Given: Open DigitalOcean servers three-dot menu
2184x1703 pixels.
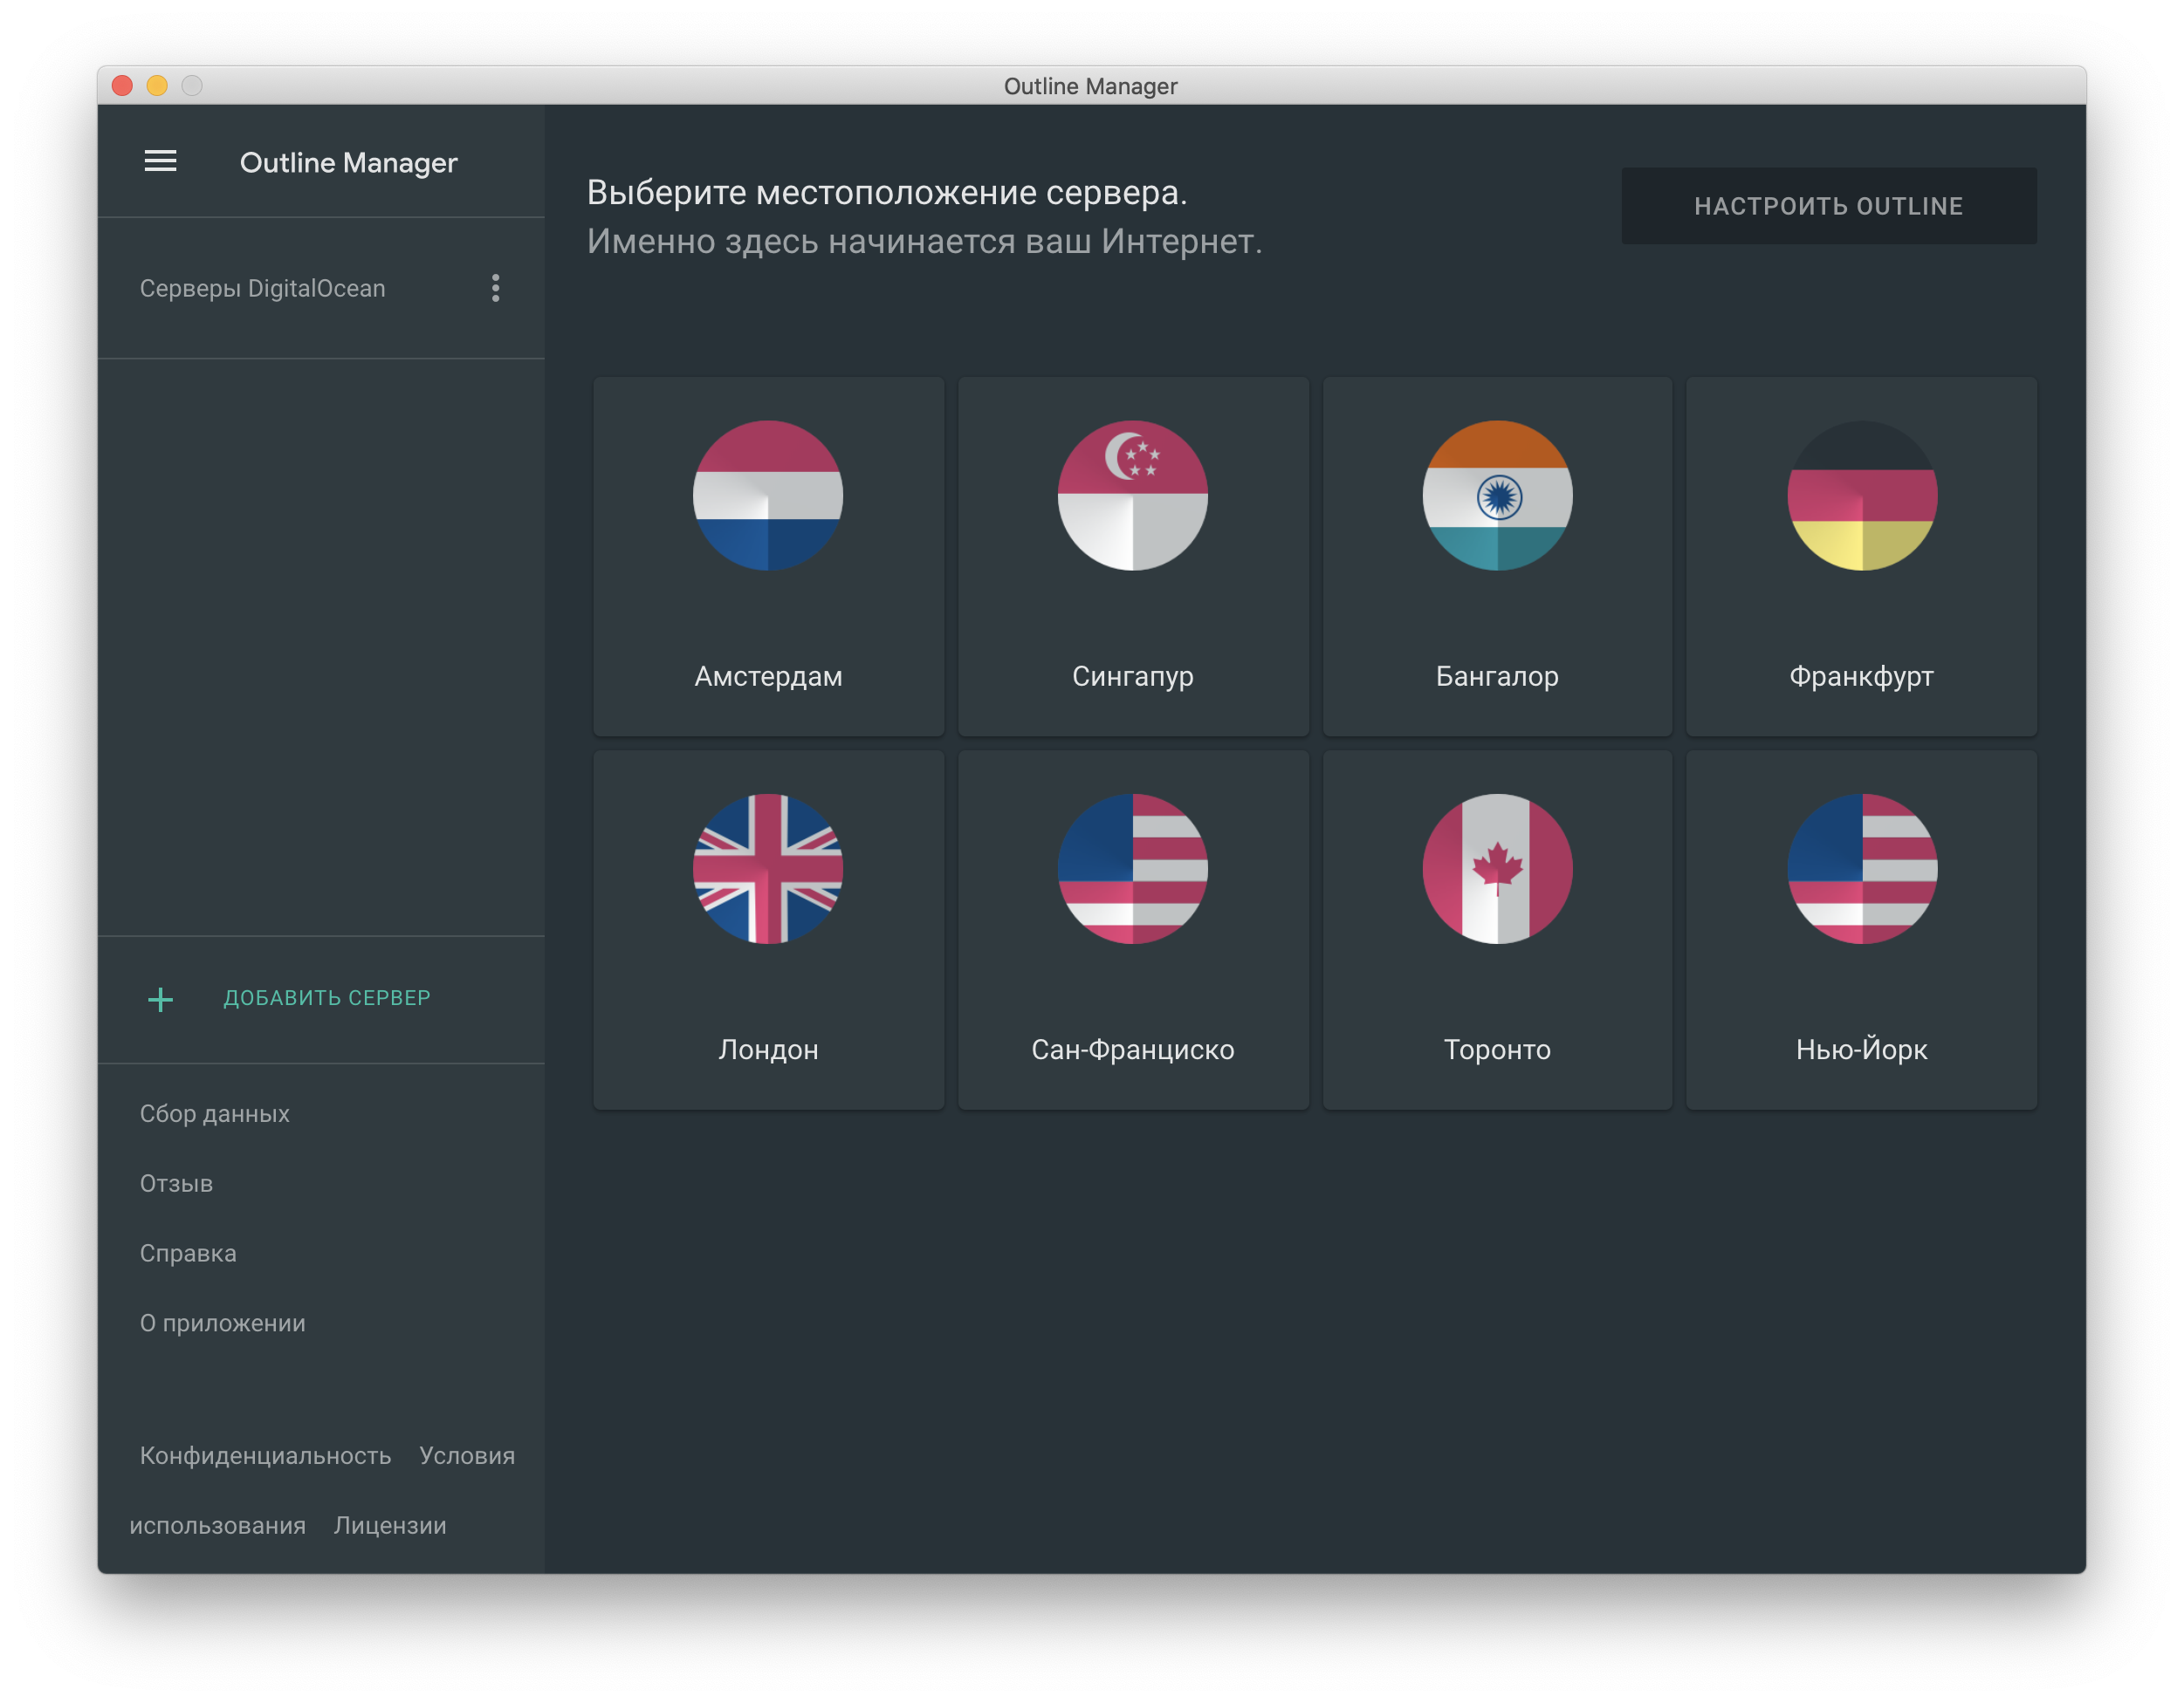Looking at the screenshot, I should tap(495, 288).
